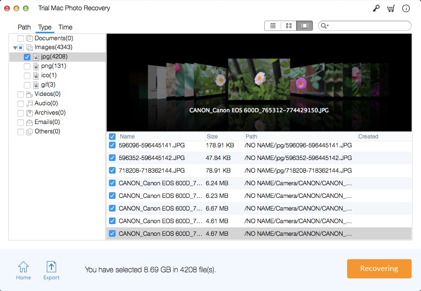Register product using the key icon
The image size is (421, 291).
pos(377,8)
